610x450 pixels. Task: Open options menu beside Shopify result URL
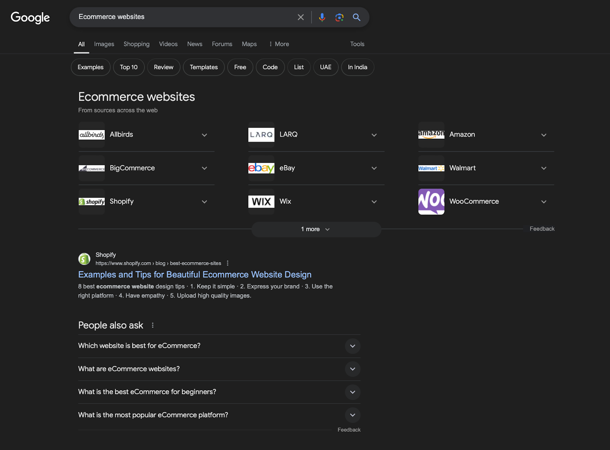point(228,263)
